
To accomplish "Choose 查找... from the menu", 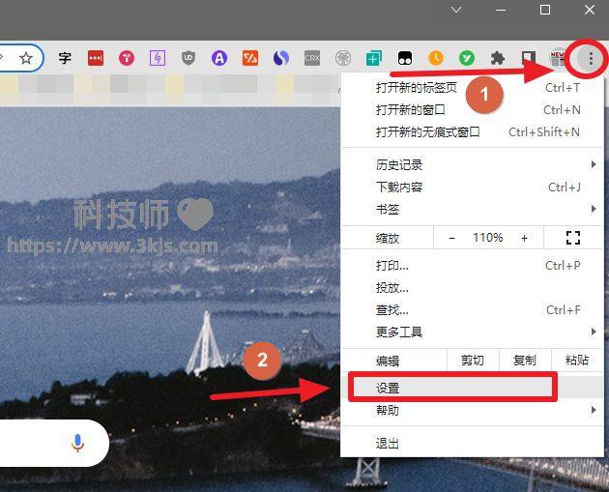I will (x=472, y=310).
